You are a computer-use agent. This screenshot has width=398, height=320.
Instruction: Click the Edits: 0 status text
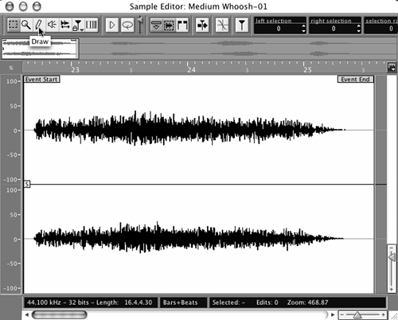point(267,302)
